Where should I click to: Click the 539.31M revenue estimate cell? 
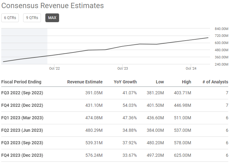tap(94, 143)
